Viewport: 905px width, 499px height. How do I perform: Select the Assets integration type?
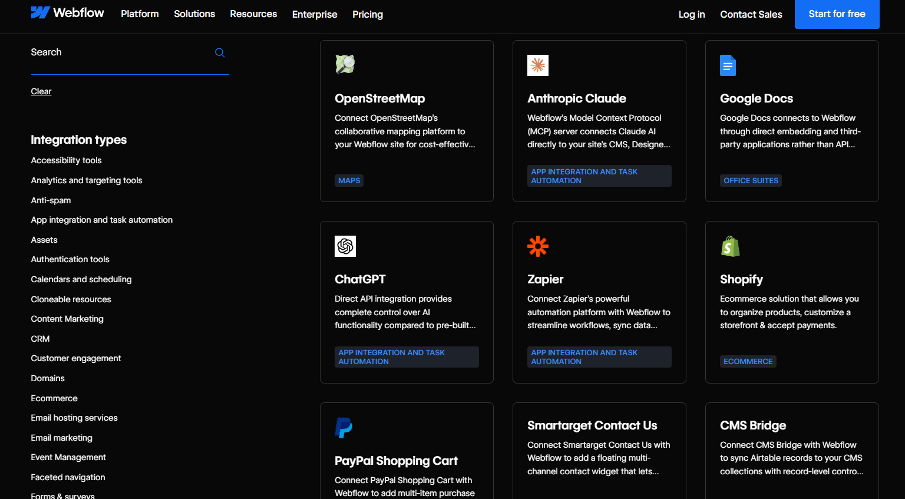44,240
